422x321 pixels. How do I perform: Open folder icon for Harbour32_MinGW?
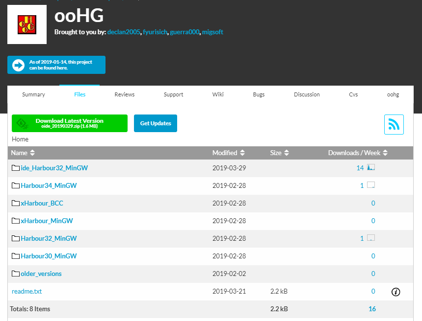pyautogui.click(x=16, y=238)
